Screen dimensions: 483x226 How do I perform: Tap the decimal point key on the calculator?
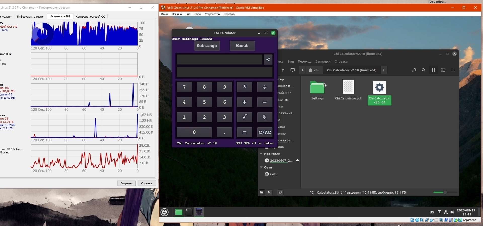pyautogui.click(x=224, y=132)
